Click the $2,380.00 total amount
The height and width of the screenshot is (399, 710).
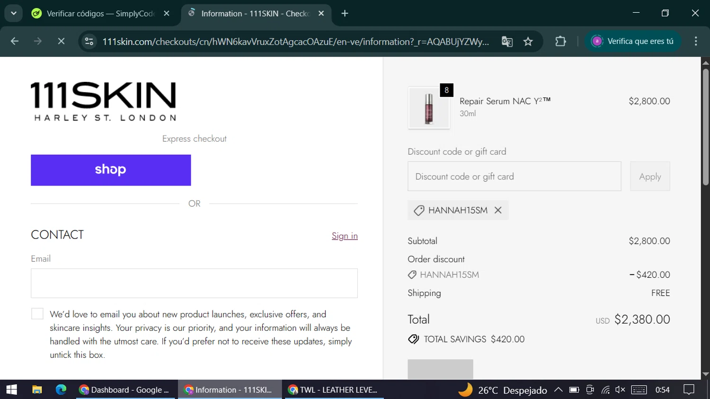pyautogui.click(x=642, y=319)
